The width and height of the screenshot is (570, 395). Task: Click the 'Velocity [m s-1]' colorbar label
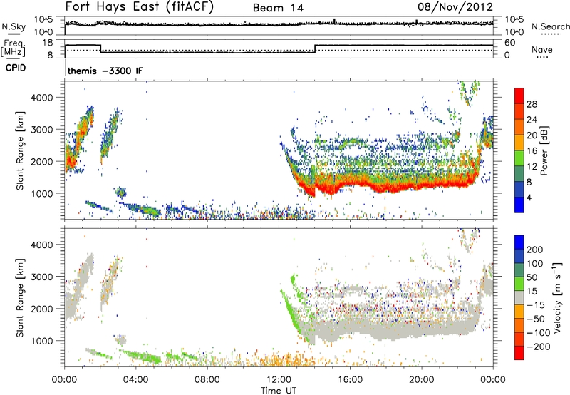(556, 297)
